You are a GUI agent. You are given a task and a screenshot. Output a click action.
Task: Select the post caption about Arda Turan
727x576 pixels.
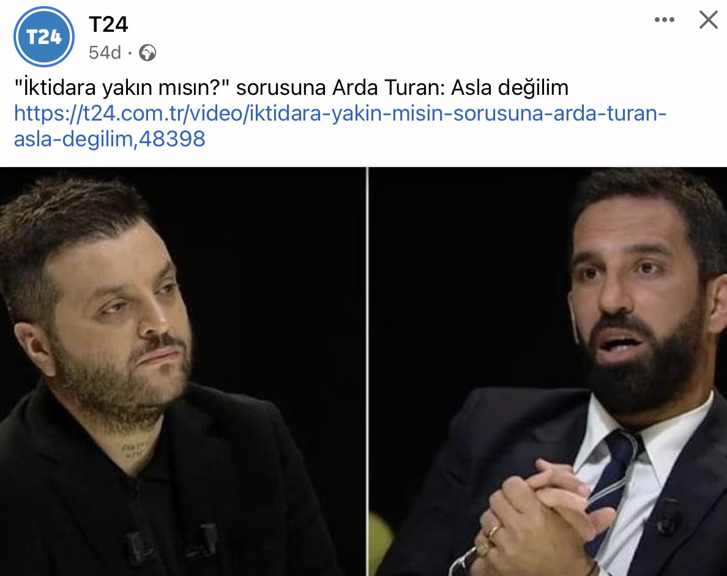click(291, 87)
